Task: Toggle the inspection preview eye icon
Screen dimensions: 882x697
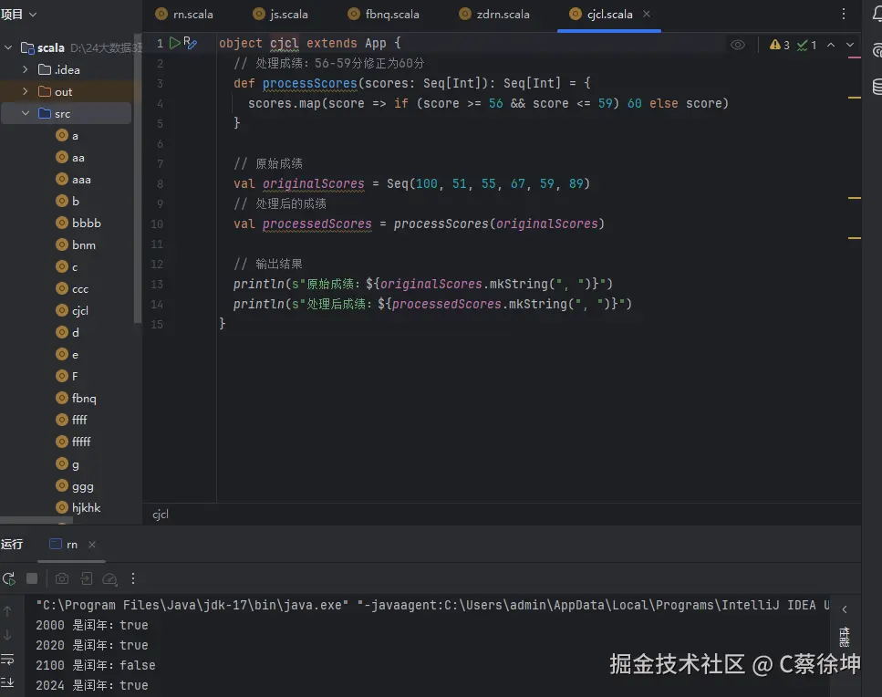Action: pos(739,43)
